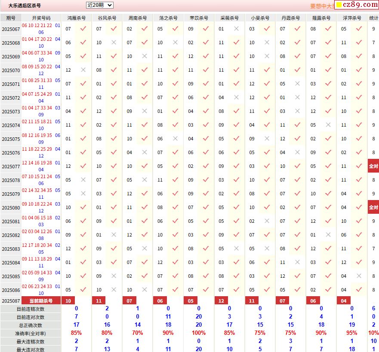Click the 全对 badge in row 2025077
The width and height of the screenshot is (379, 352).
point(373,166)
